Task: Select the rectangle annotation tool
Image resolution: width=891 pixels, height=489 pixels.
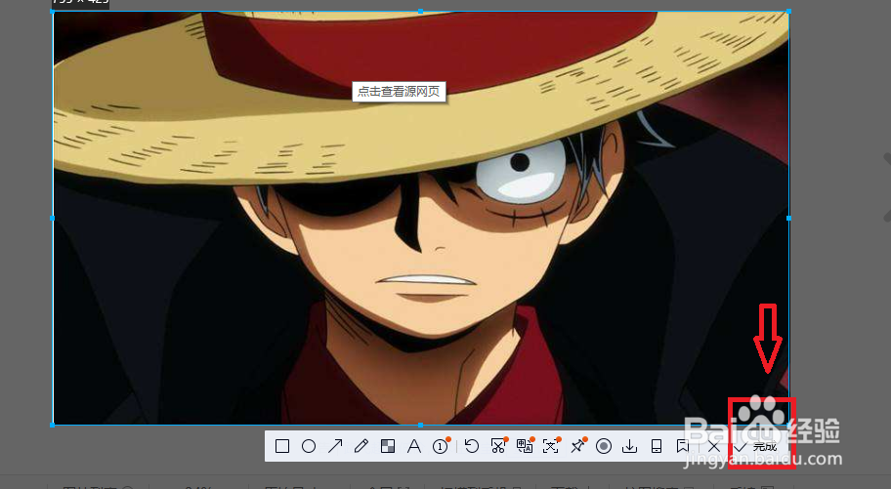Action: (x=281, y=446)
